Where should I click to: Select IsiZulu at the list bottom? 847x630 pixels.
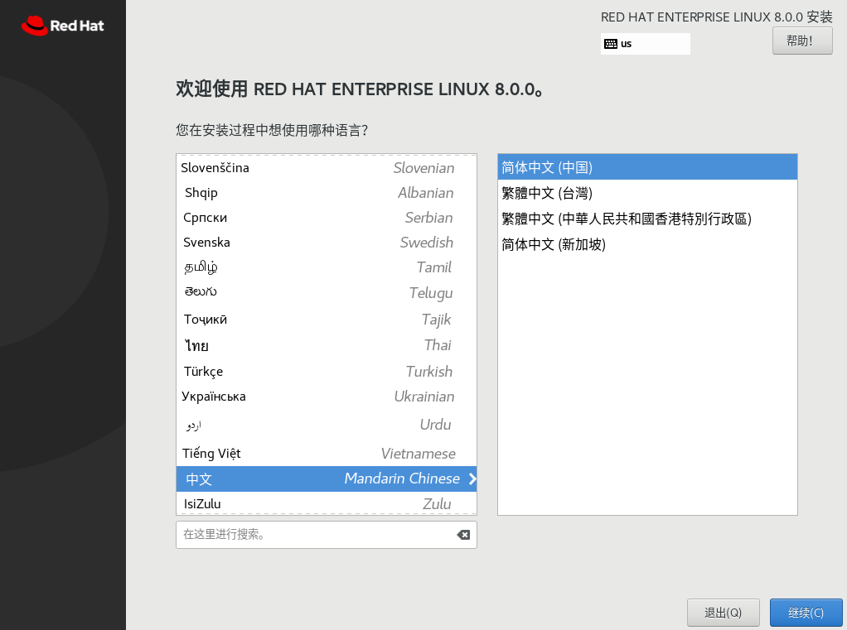click(249, 503)
